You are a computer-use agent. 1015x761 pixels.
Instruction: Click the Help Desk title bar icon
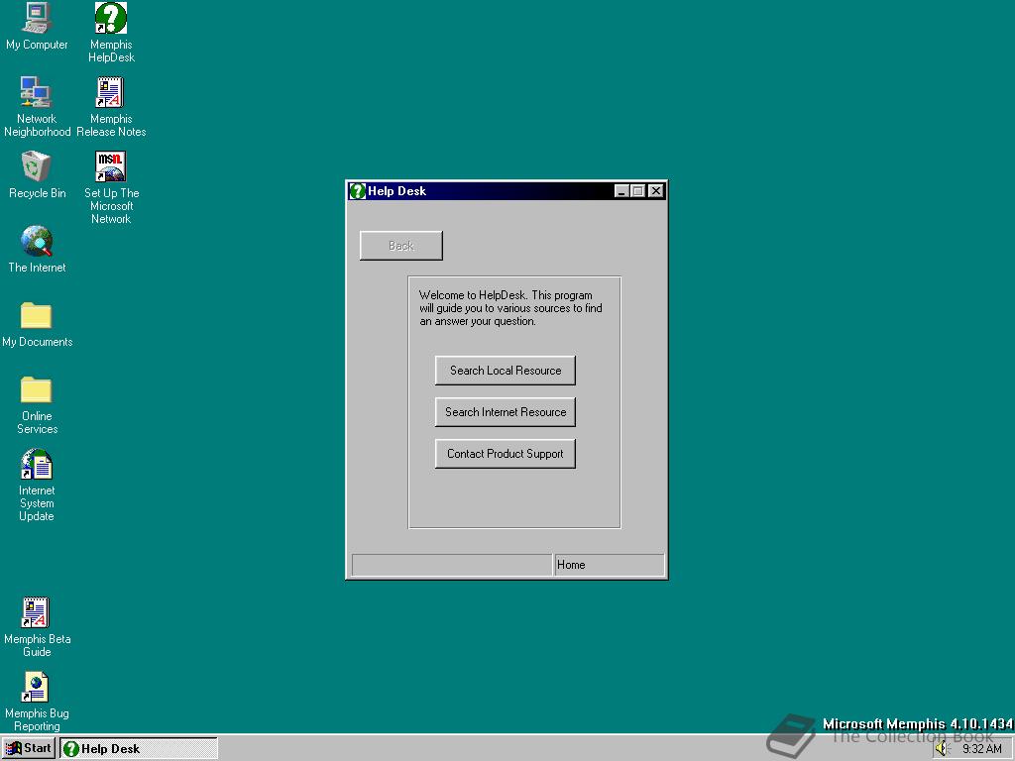click(x=357, y=191)
